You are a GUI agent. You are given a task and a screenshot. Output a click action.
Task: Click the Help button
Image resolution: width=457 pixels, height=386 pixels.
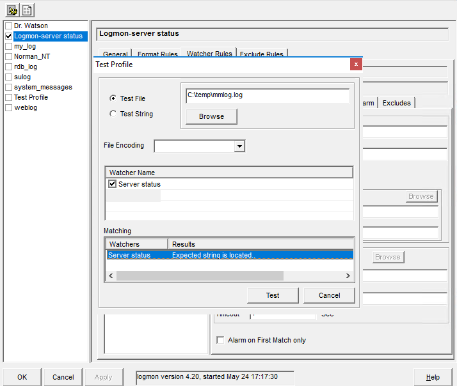433,377
